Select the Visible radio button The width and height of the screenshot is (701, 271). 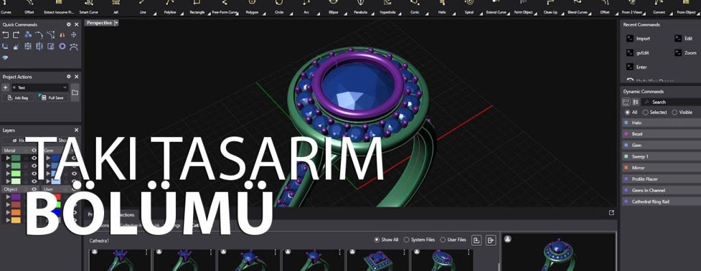click(x=682, y=113)
